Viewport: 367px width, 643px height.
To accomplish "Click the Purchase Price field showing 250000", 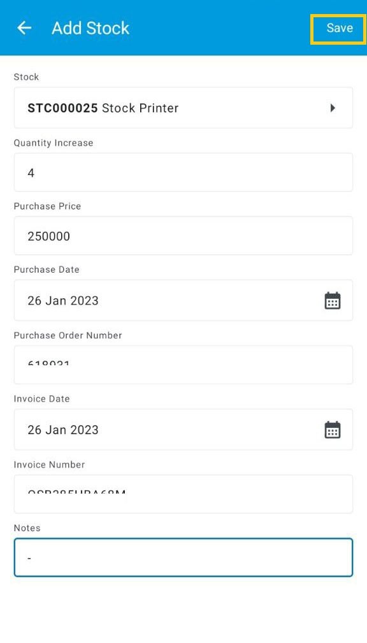I will click(x=183, y=236).
